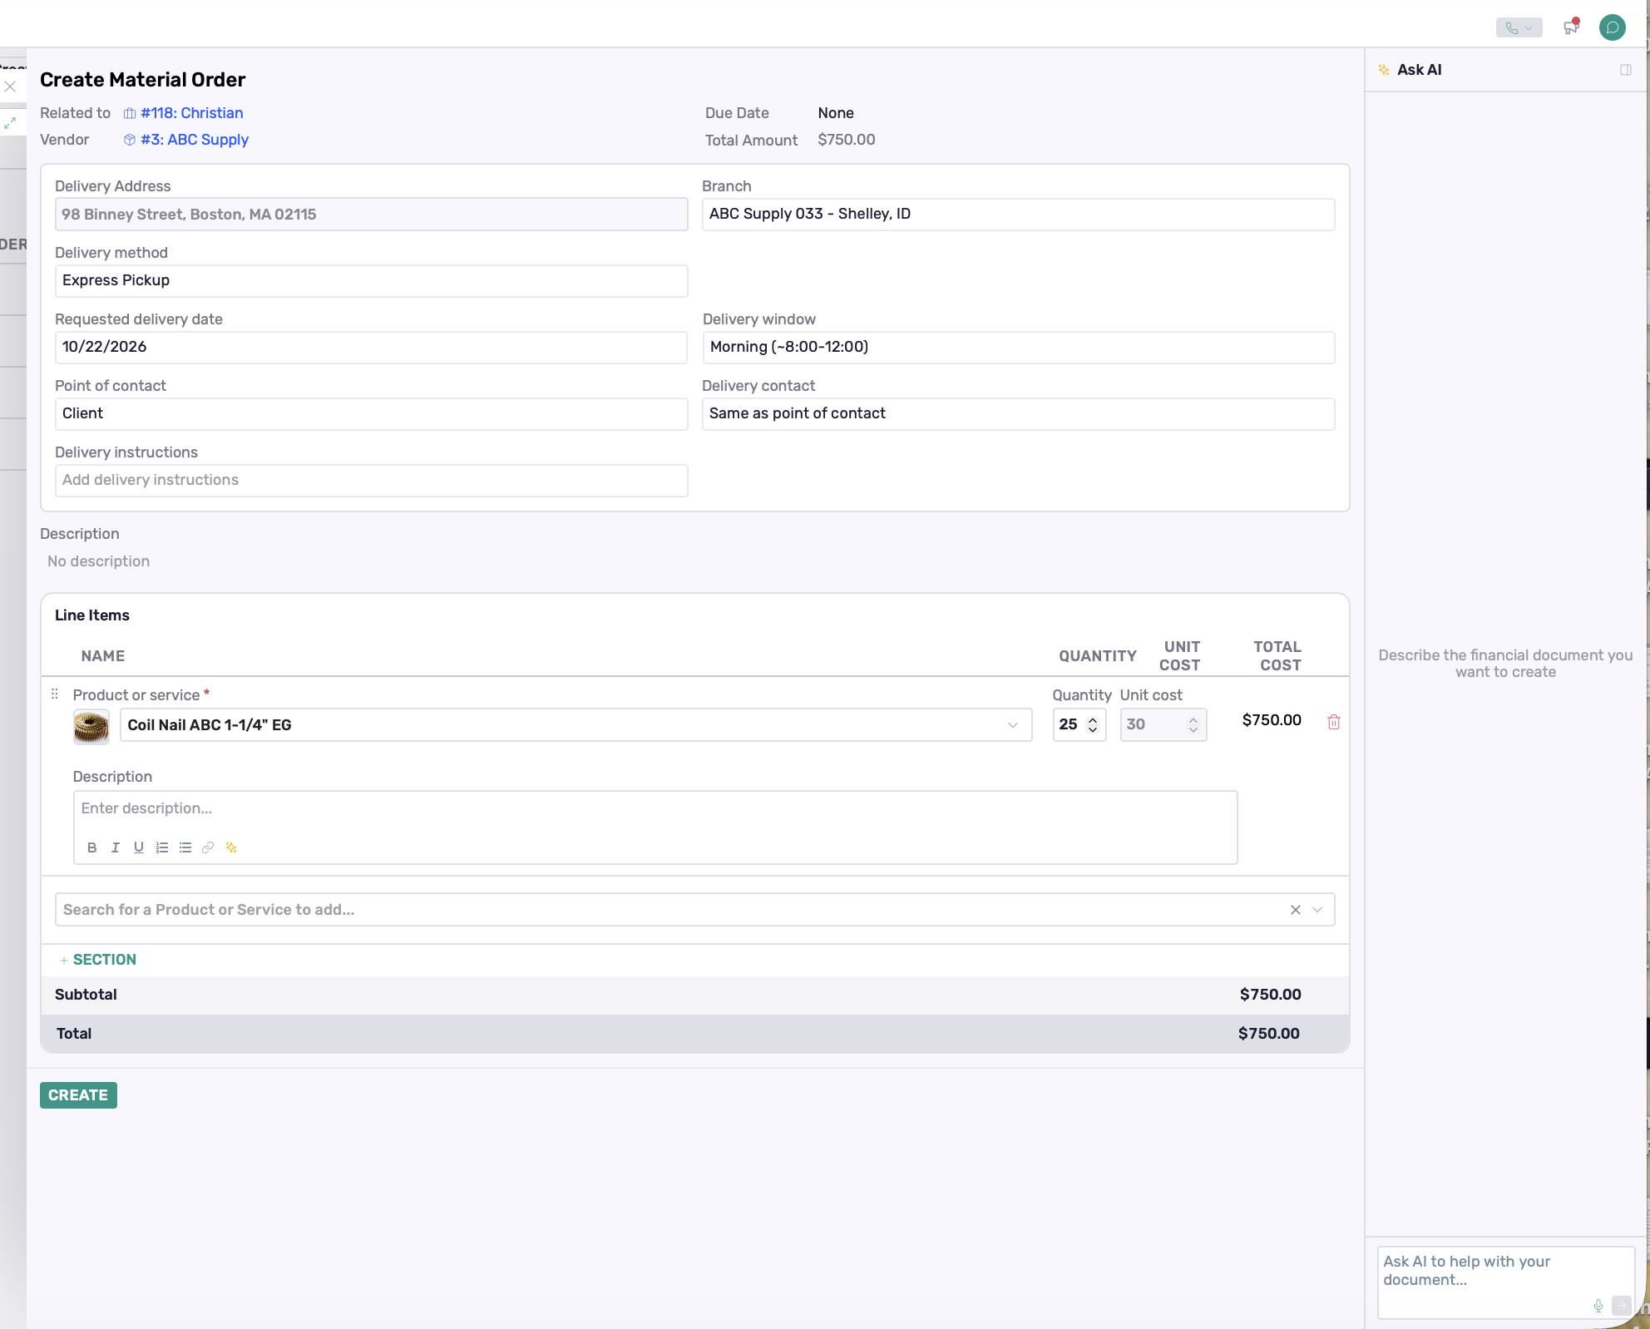Add a new SECTION to line items
1650x1329 pixels.
[97, 960]
